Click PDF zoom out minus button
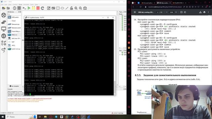The image size is (212, 119). [167, 12]
